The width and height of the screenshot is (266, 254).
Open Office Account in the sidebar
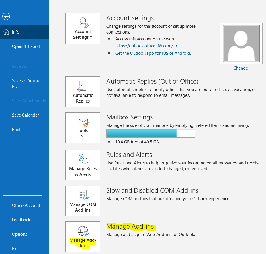pos(26,206)
